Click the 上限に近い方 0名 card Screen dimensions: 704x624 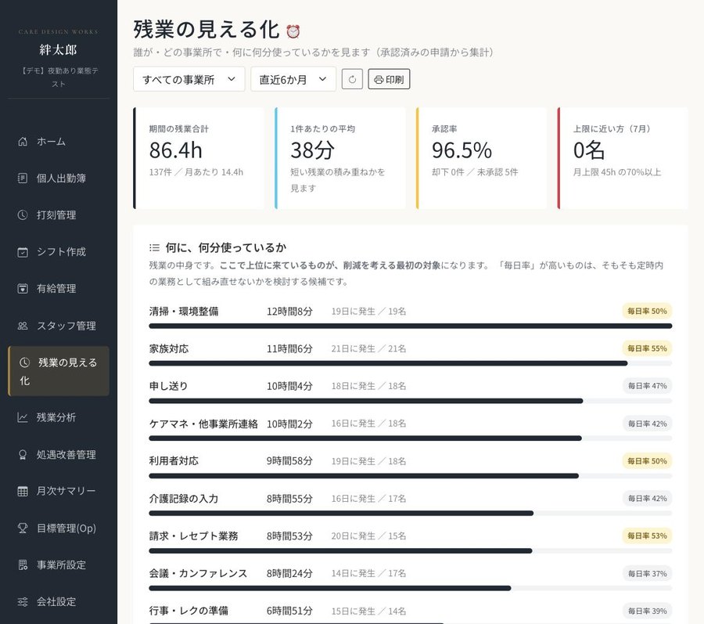(623, 158)
